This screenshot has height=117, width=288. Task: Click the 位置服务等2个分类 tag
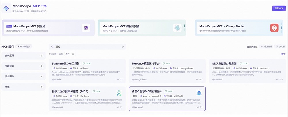(221, 68)
